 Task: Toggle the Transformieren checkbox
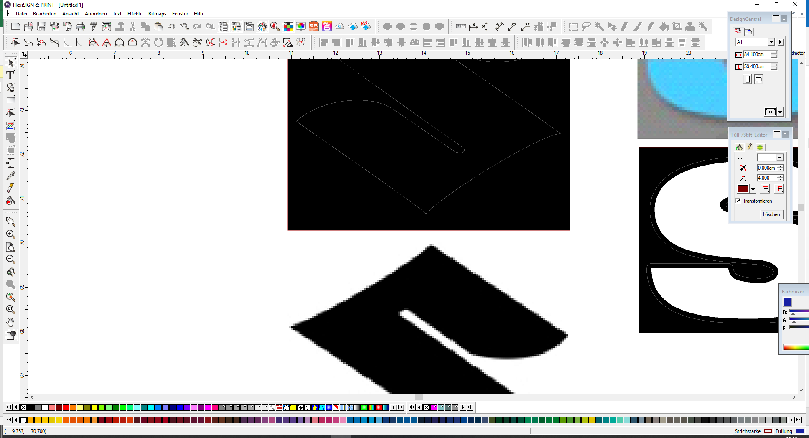click(x=738, y=201)
